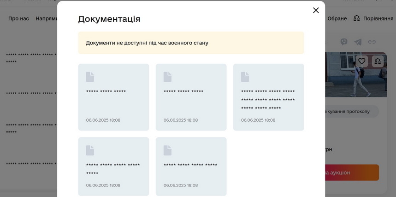Viewport: 396px width, 197px height.
Task: Close the Документація dialog
Action: coord(316,10)
